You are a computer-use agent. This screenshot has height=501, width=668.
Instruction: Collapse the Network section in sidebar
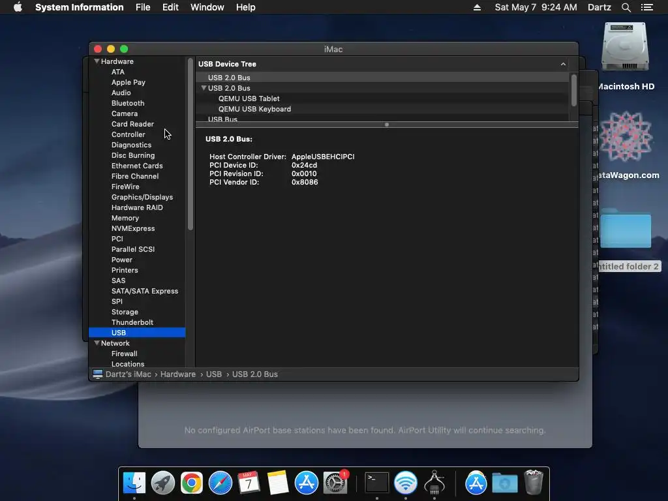coord(97,343)
